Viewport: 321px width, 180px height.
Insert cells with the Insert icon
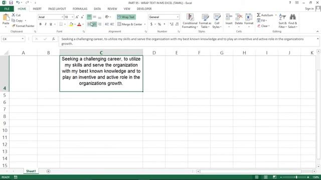pyautogui.click(x=229, y=17)
